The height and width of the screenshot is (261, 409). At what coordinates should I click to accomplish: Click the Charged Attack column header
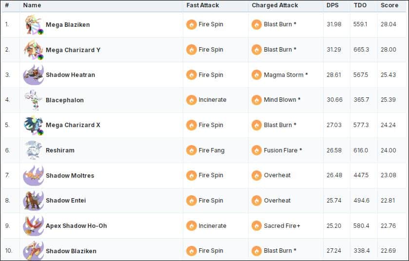[x=275, y=5]
